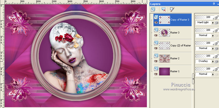Click the Raster 3 opacity slider

pyautogui.click(x=205, y=30)
